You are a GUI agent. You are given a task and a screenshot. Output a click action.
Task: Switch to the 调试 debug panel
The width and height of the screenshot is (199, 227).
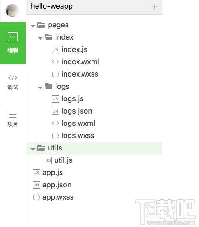point(13,83)
